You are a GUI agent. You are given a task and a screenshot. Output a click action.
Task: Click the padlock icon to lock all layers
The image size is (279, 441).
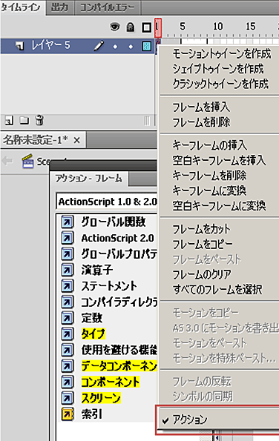click(130, 27)
